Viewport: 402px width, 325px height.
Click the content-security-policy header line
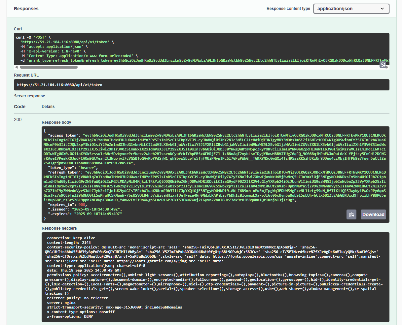point(213,254)
